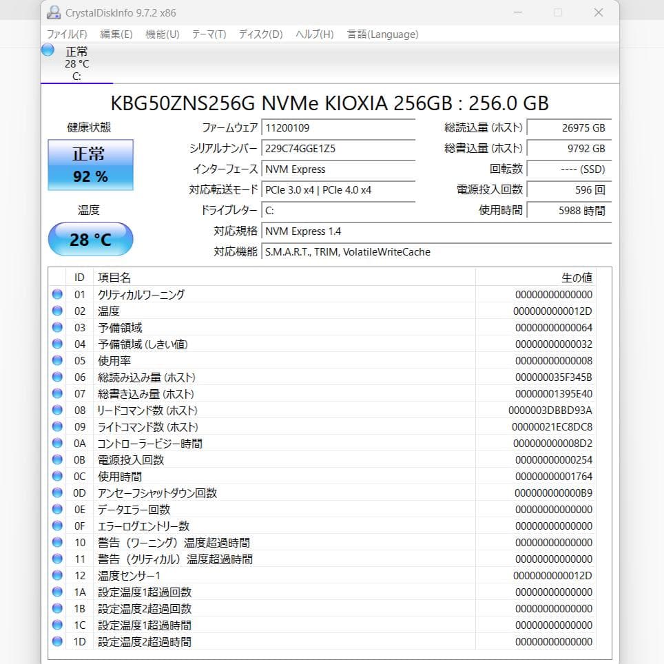Click status orb for row 1A 設定温度1超過回数
The image size is (664, 664).
coord(57,592)
